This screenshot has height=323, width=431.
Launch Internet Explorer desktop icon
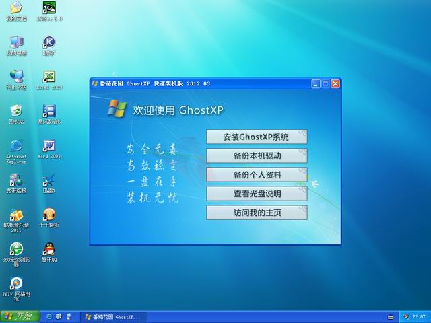click(x=16, y=146)
